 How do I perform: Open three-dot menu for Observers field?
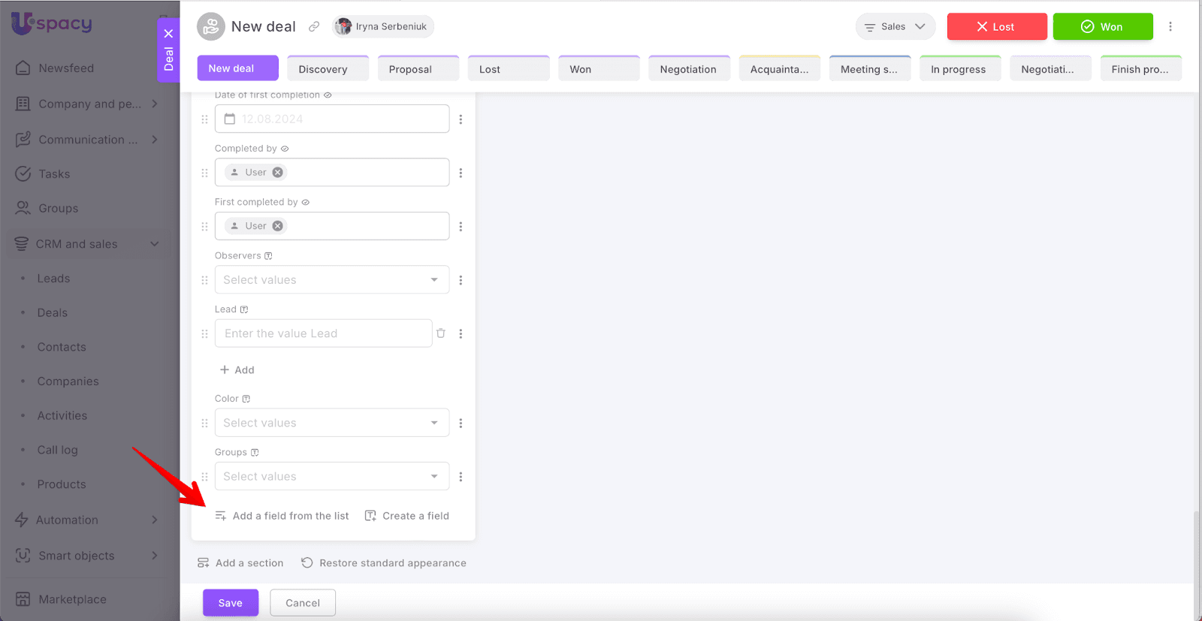(x=461, y=280)
